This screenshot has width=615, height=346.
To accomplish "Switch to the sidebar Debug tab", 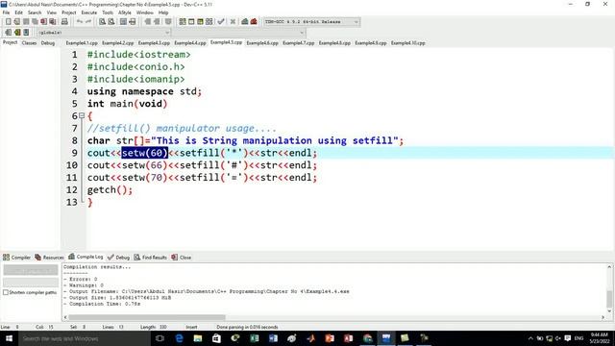I will [x=48, y=43].
